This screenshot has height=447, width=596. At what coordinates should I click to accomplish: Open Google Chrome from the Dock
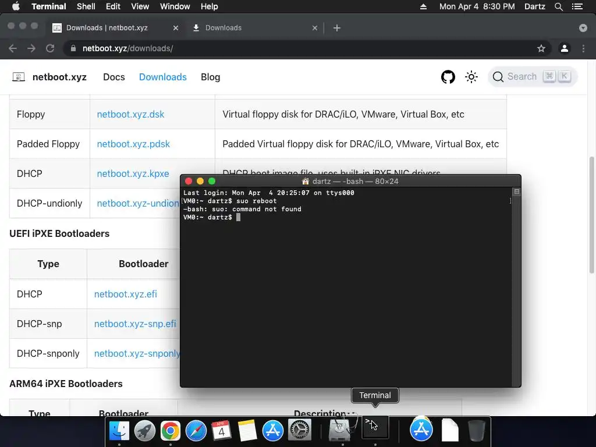pyautogui.click(x=171, y=431)
